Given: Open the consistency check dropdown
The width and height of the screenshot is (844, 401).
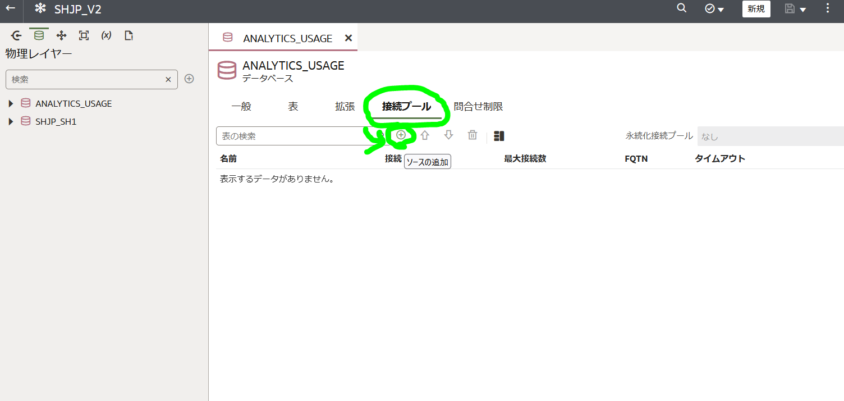Looking at the screenshot, I should click(714, 9).
